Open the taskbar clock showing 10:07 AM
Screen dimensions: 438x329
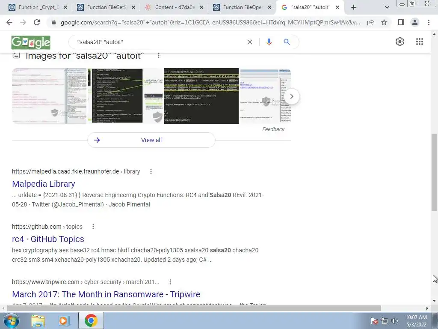click(x=416, y=321)
